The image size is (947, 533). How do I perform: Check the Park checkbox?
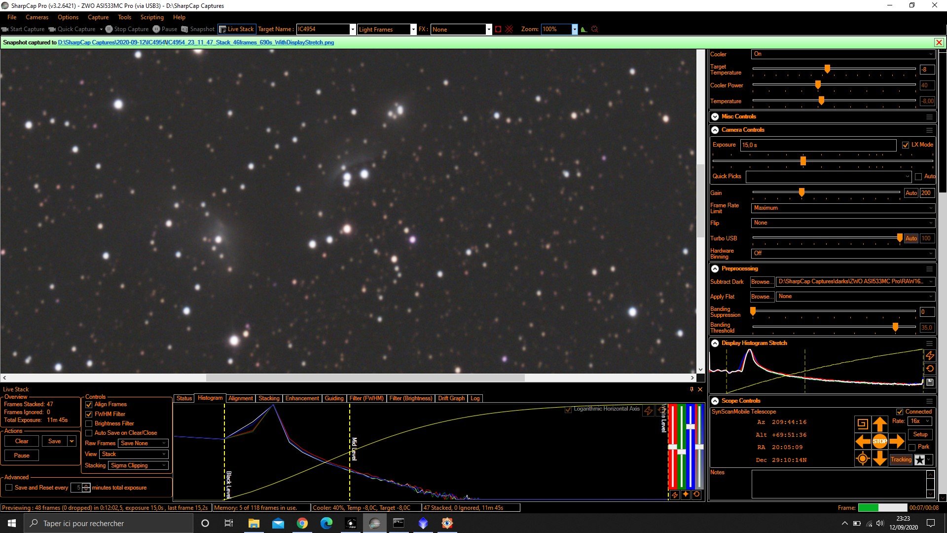click(912, 448)
